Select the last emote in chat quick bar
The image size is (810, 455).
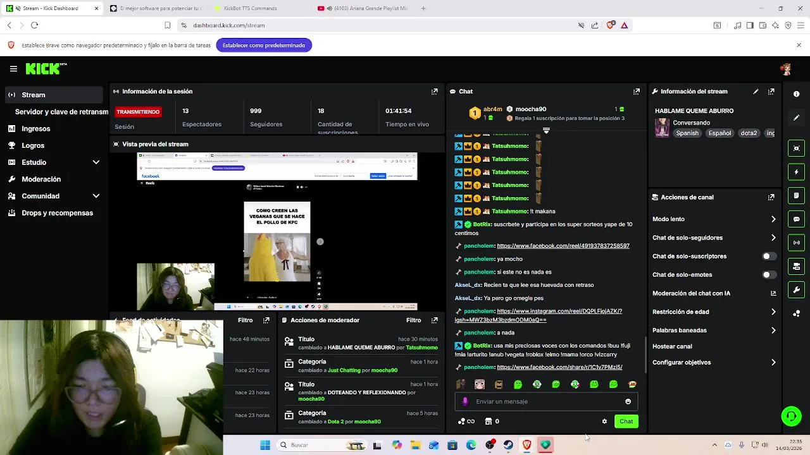tap(632, 384)
